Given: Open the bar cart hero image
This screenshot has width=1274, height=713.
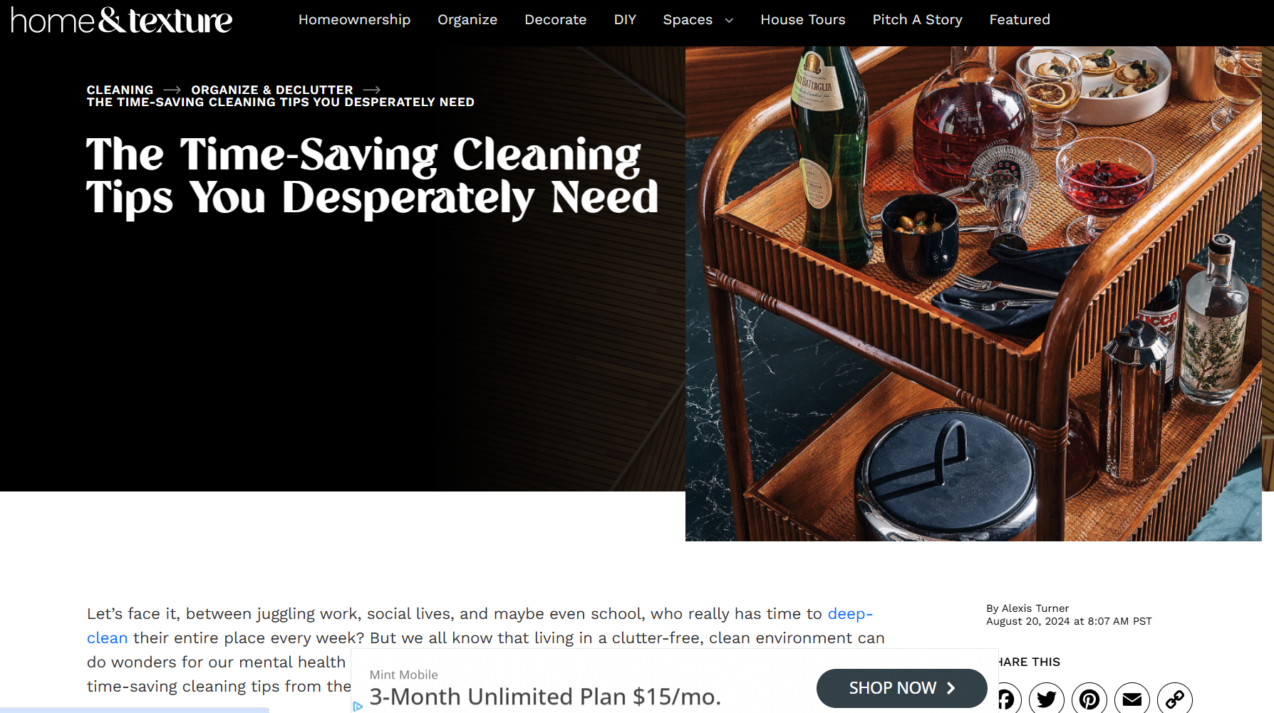Looking at the screenshot, I should click(973, 293).
